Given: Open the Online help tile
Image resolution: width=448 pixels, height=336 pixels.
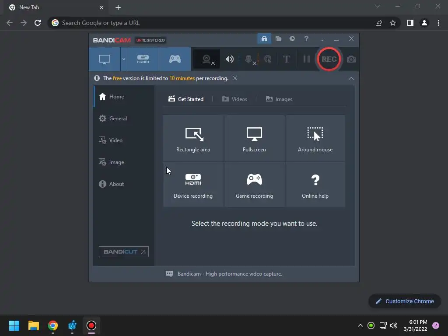Looking at the screenshot, I should pyautogui.click(x=315, y=185).
